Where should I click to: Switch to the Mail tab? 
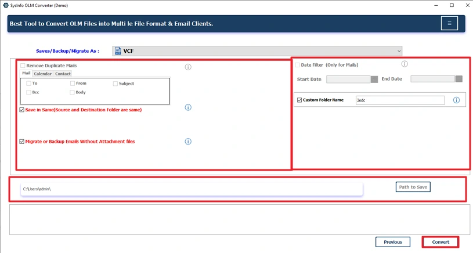click(x=26, y=73)
